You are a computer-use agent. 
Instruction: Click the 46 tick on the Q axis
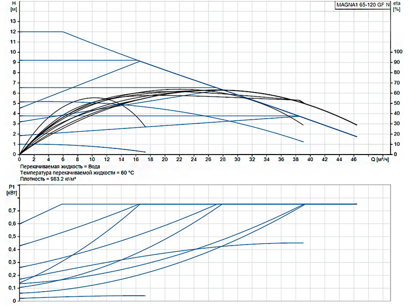[x=353, y=159]
